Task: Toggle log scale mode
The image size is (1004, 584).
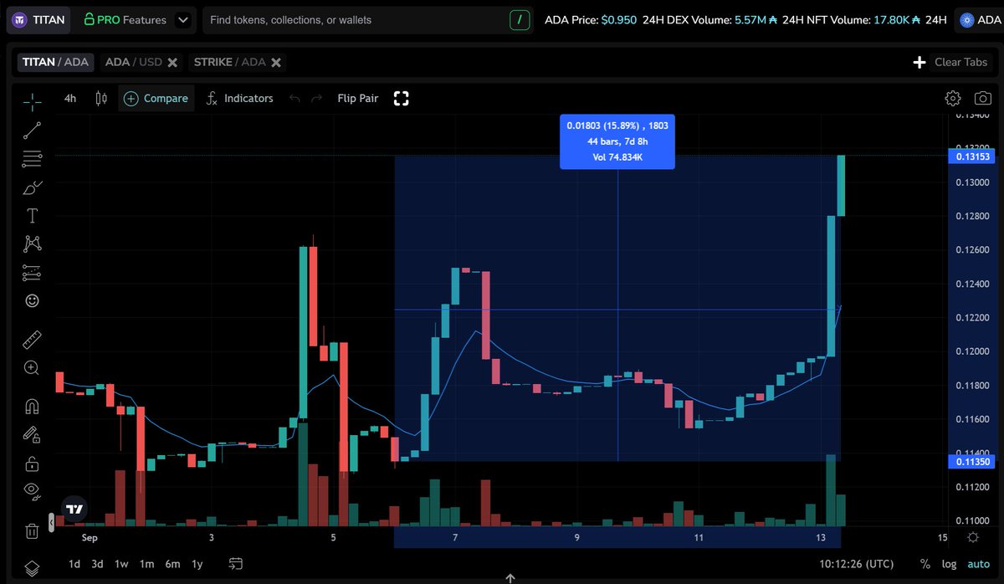Action: (949, 564)
